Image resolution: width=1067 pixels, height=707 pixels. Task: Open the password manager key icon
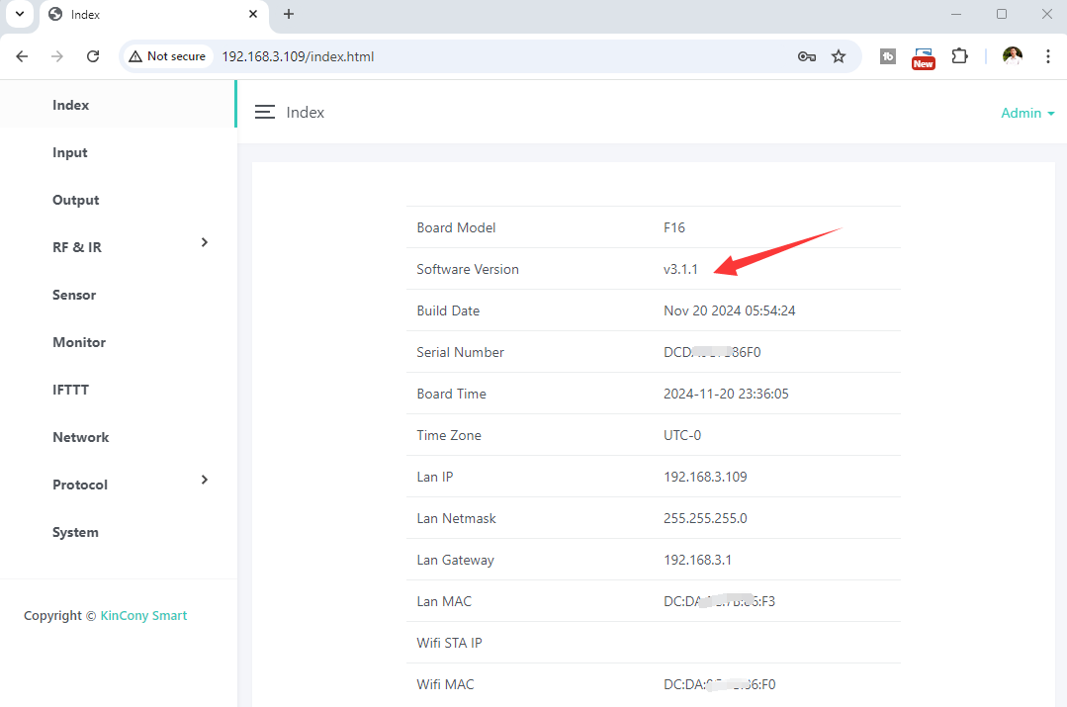[x=806, y=56]
